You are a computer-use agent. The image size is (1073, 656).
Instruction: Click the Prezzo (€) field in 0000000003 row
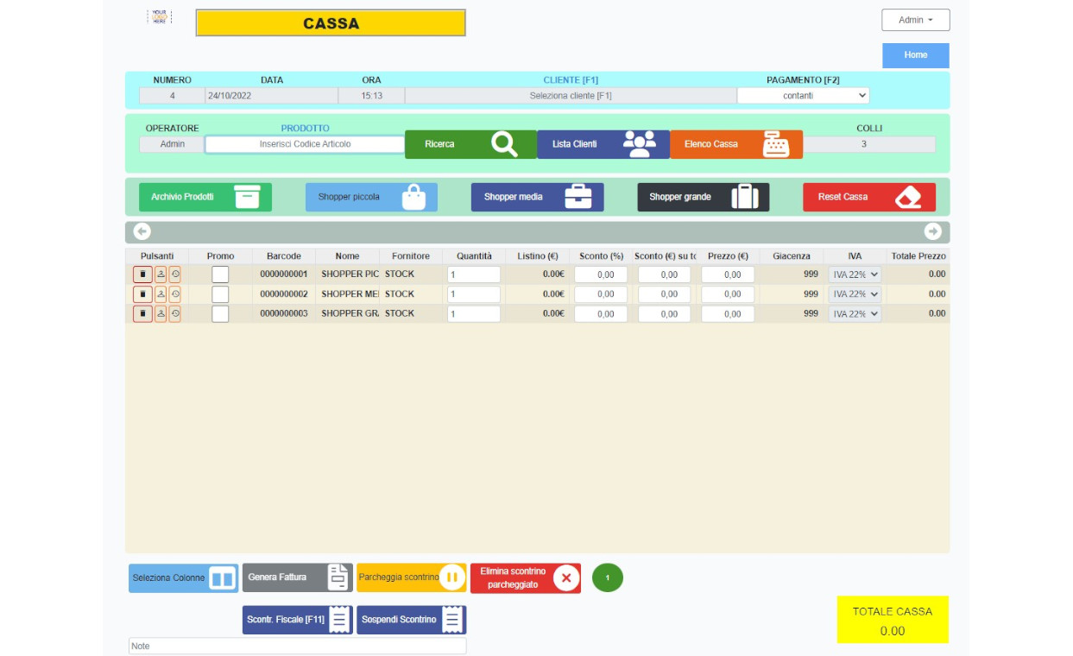(728, 314)
